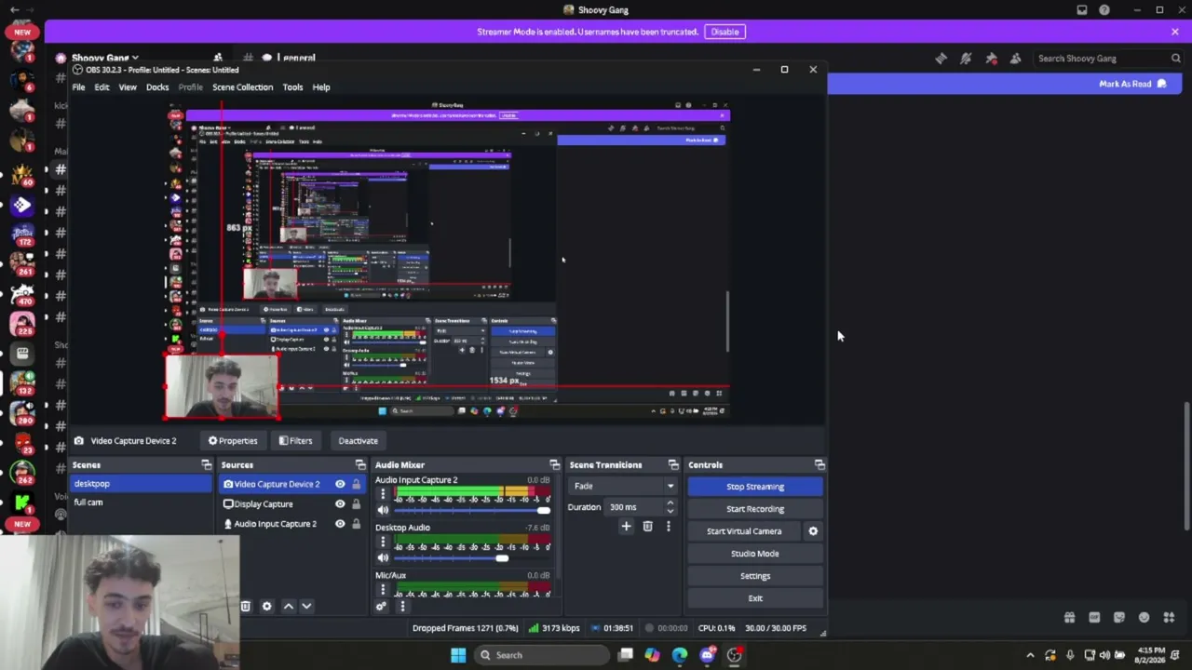
Task: Toggle lock on Audio Input Capture 2 source
Action: pyautogui.click(x=356, y=524)
